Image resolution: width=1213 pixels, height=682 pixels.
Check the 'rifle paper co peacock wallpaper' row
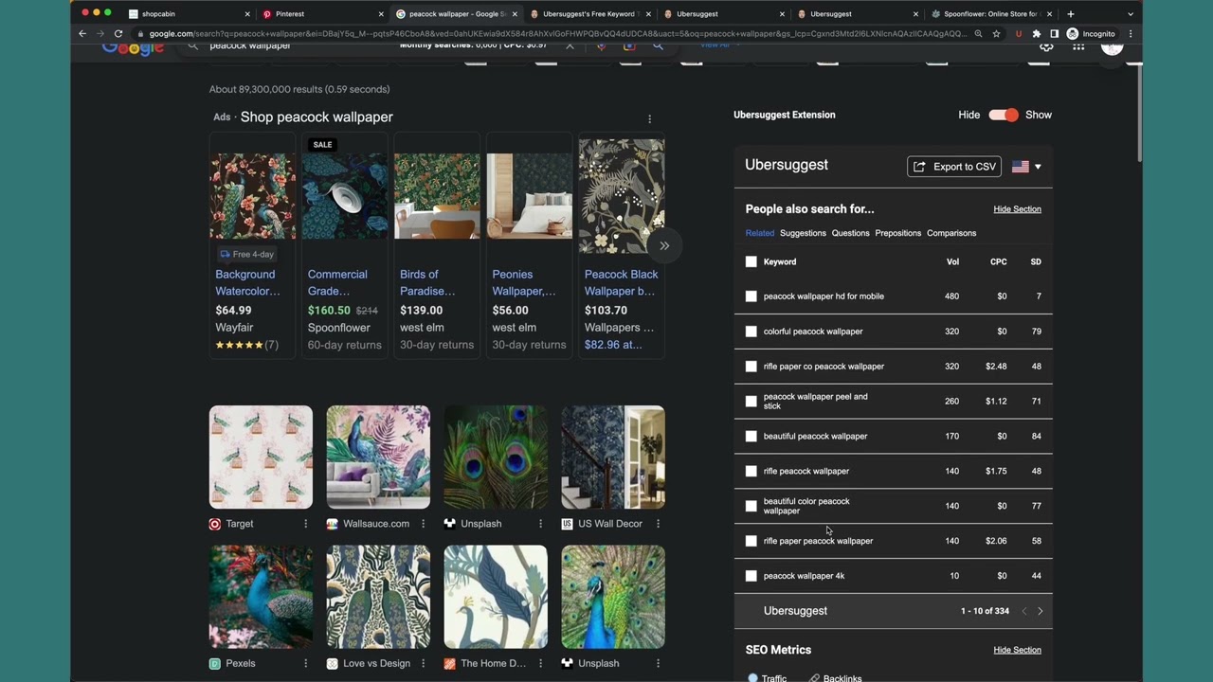[x=751, y=367]
